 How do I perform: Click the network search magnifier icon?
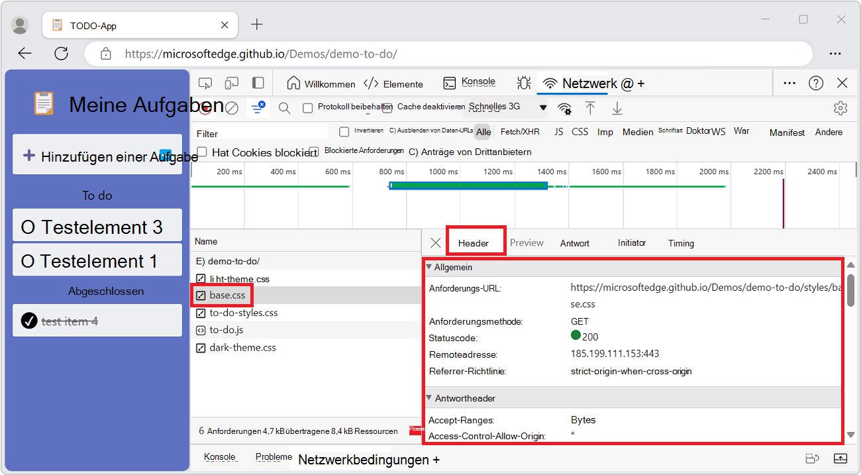coord(284,108)
